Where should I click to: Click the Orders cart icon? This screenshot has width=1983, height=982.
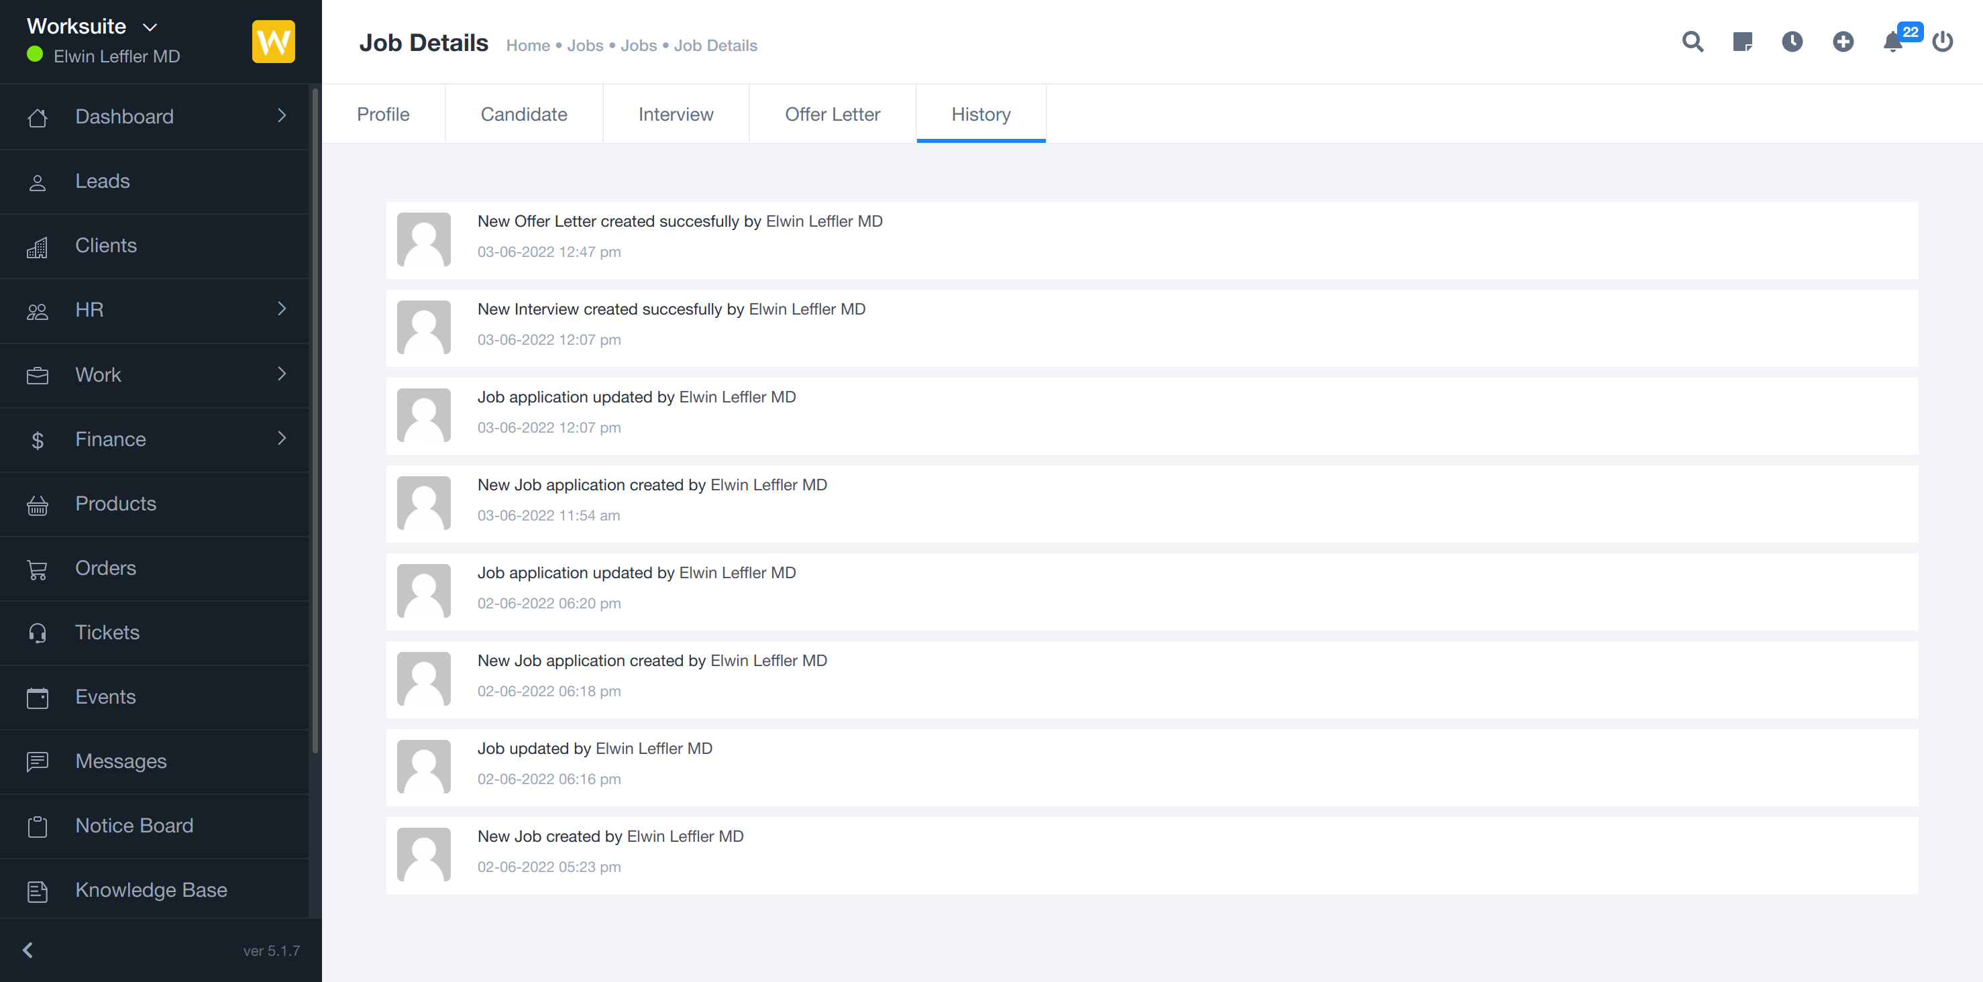(x=37, y=569)
